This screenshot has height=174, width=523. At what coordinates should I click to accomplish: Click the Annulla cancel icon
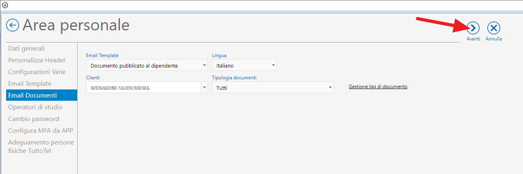[x=494, y=28]
